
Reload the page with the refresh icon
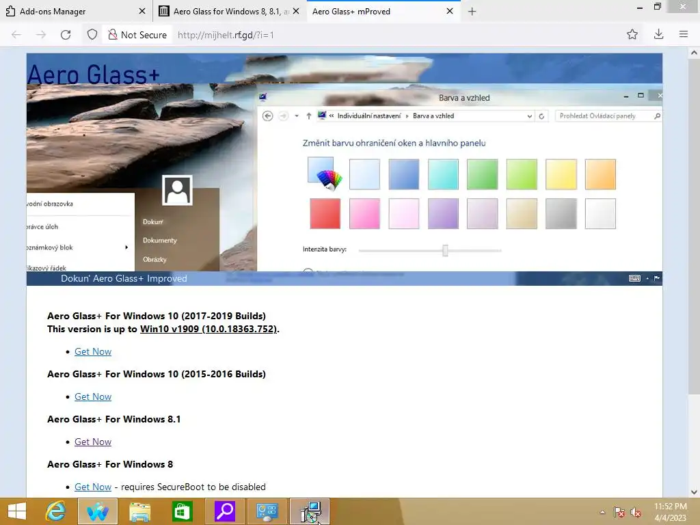click(66, 35)
